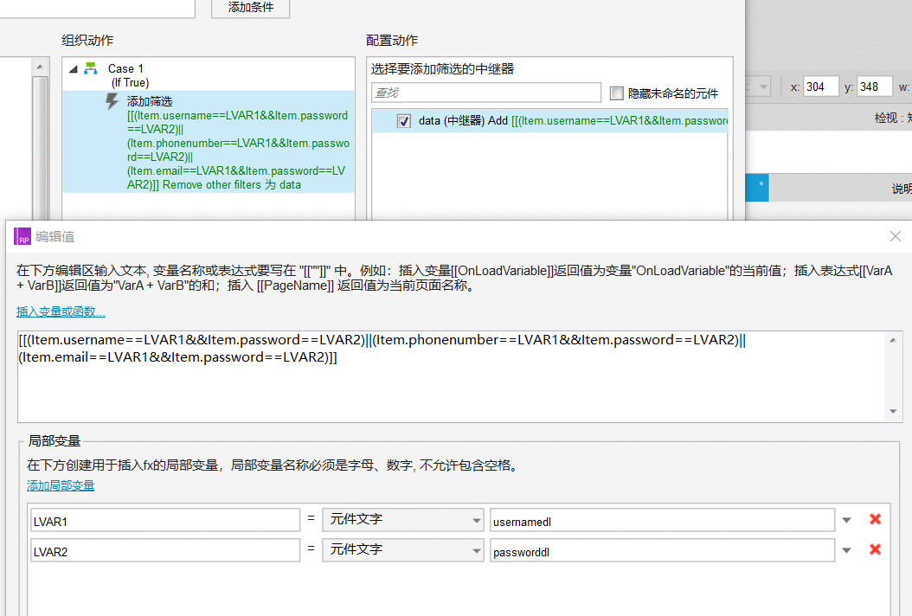Click the LVAR1 variable name field
The width and height of the screenshot is (912, 616).
coord(165,520)
